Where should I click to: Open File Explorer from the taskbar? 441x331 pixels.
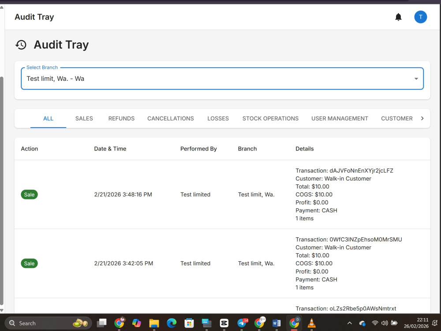coord(154,323)
